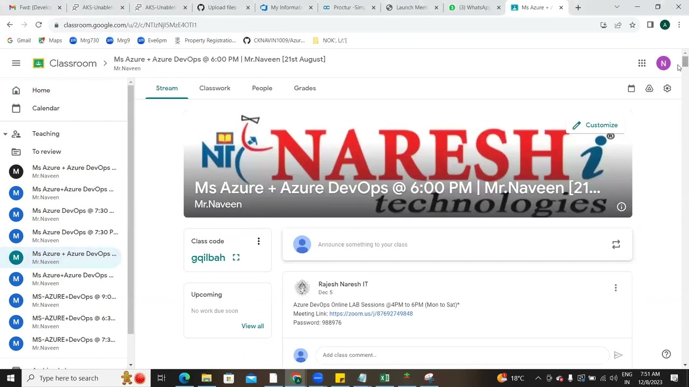Screen dimensions: 689x387
Task: Open the zoom.us meeting link
Action: (x=371, y=314)
